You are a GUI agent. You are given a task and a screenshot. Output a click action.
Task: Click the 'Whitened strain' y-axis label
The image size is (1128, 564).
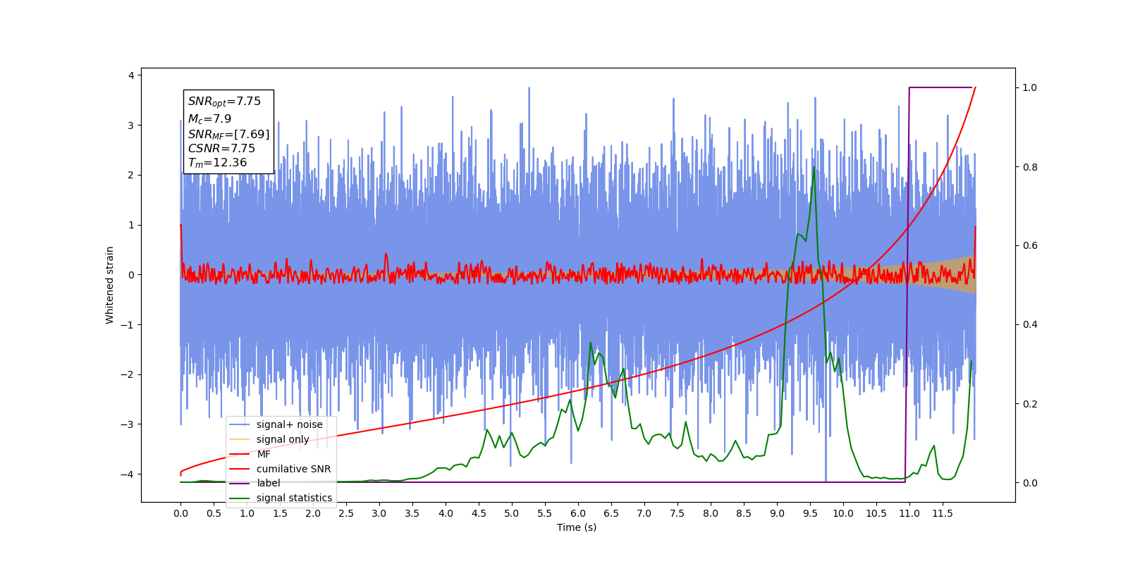[x=109, y=285]
